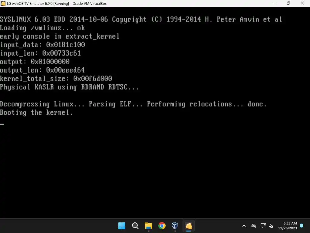Click the 'kernel_total_size: 0x00f6d000' line
310x233 pixels.
point(56,79)
